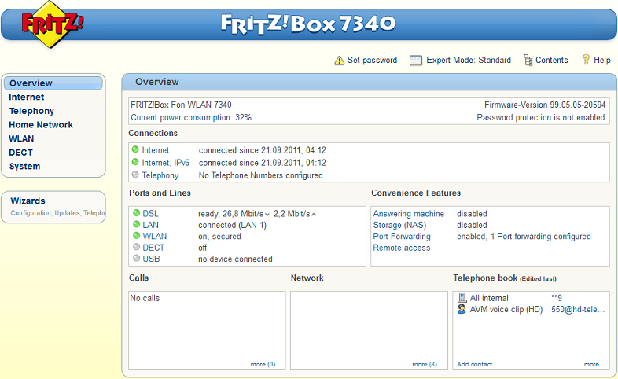Click the AVM voice clip contact icon
Screen dimensions: 618x379
462,309
